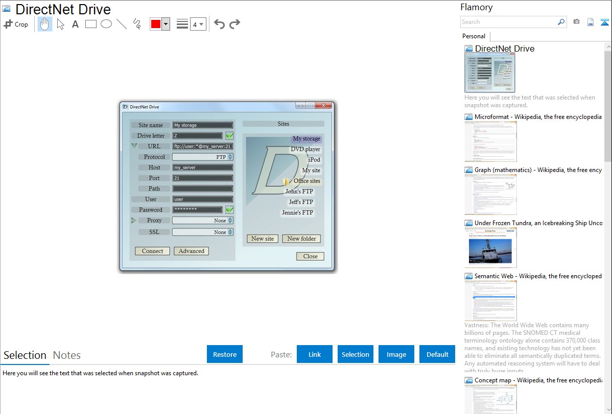The height and width of the screenshot is (414, 612).
Task: Open the Semantic Web snapshot thumbnail
Action: (x=490, y=301)
